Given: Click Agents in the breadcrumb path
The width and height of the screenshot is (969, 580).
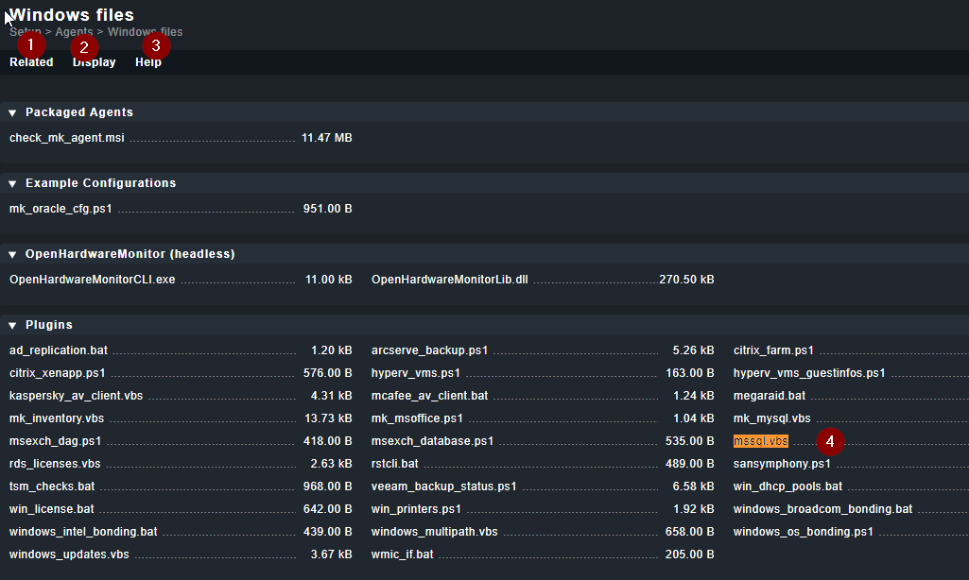Looking at the screenshot, I should [x=74, y=32].
